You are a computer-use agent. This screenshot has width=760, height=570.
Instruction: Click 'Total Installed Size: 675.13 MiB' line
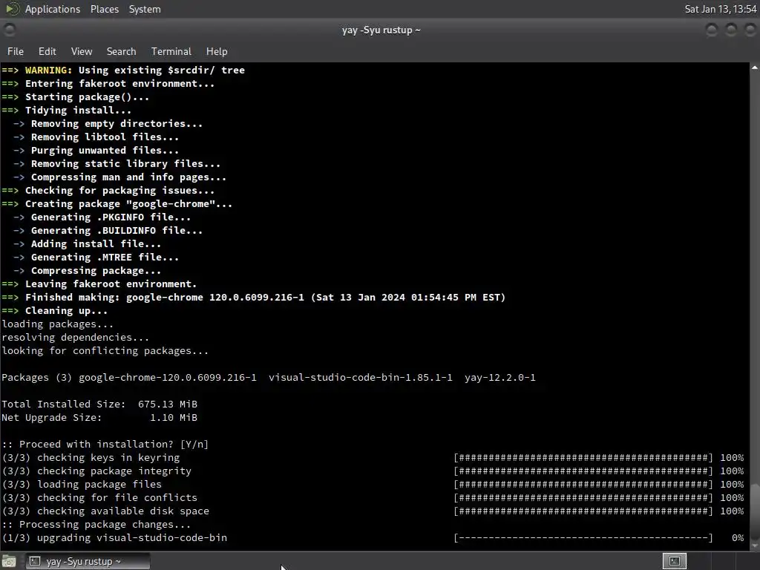[x=99, y=404]
